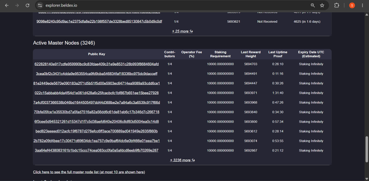Open public key 70bfe05fce1e35530bd7...
Screen dimensions: 369x181
(96, 112)
